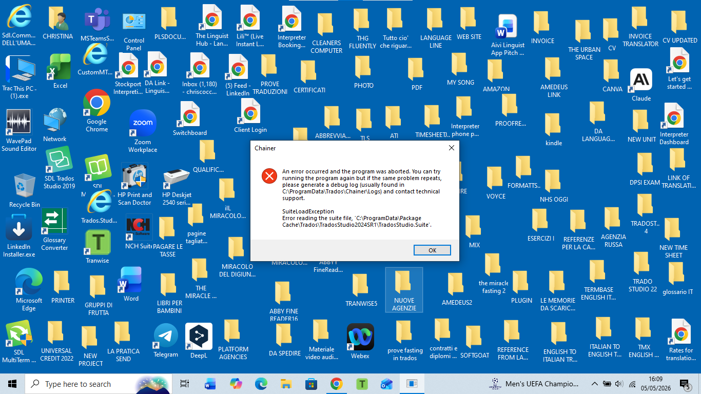Open LinkedIn Installer.exe
701x394 pixels.
pos(19,236)
